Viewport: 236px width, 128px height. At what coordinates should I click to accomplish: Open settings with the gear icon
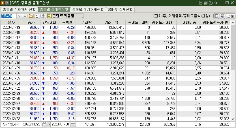pyautogui.click(x=216, y=3)
